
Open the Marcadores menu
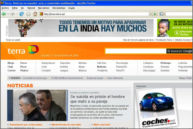click(x=43, y=8)
